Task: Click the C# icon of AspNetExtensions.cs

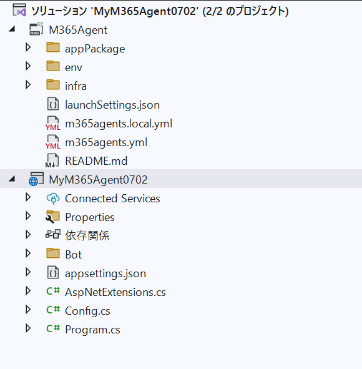Action: click(x=53, y=292)
